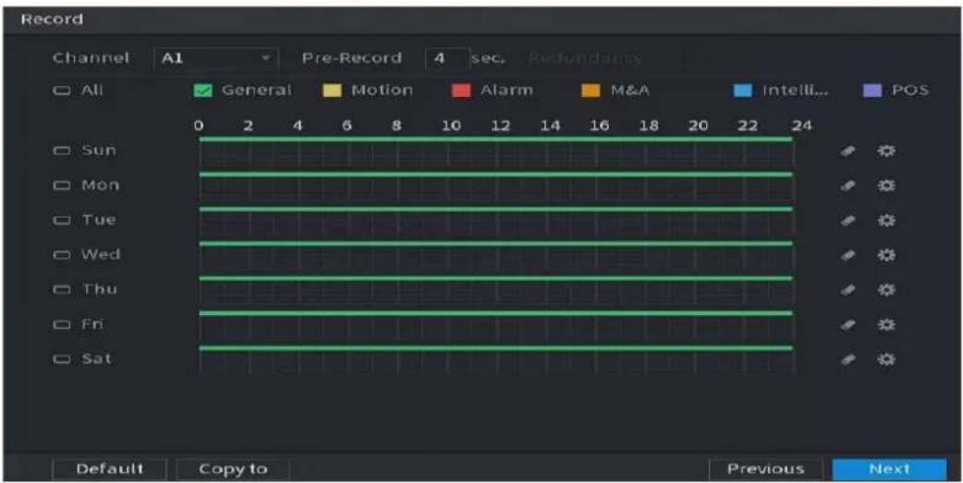Click the eraser icon for Mon row
The height and width of the screenshot is (483, 963).
tap(848, 186)
